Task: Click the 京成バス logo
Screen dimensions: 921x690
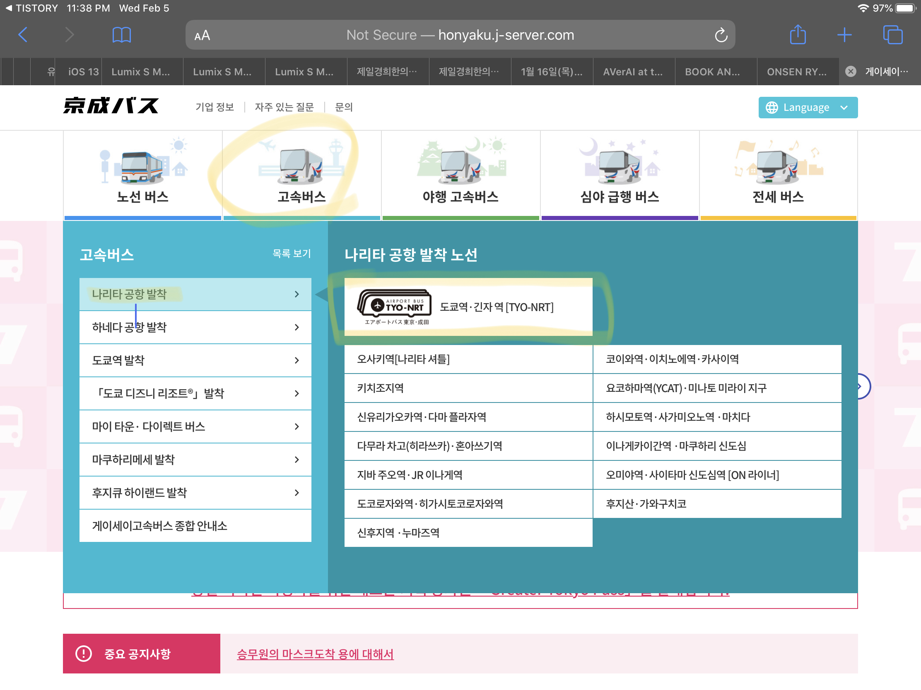Action: (x=111, y=105)
